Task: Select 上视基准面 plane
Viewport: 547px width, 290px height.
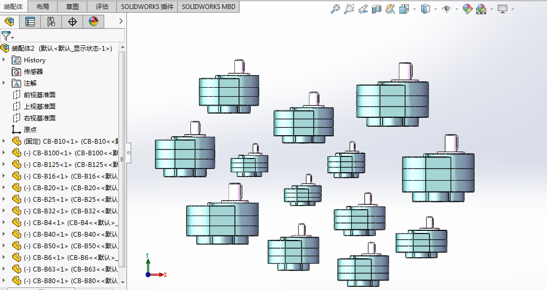Action: point(40,106)
